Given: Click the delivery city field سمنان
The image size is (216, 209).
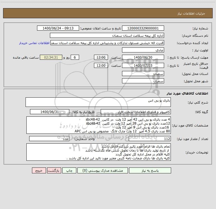Looking at the screenshot, I should pyautogui.click(x=143, y=81).
